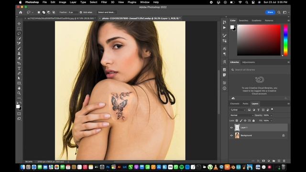Add layer mask icon in Layers panel
This screenshot has height=172, width=306.
263,161
